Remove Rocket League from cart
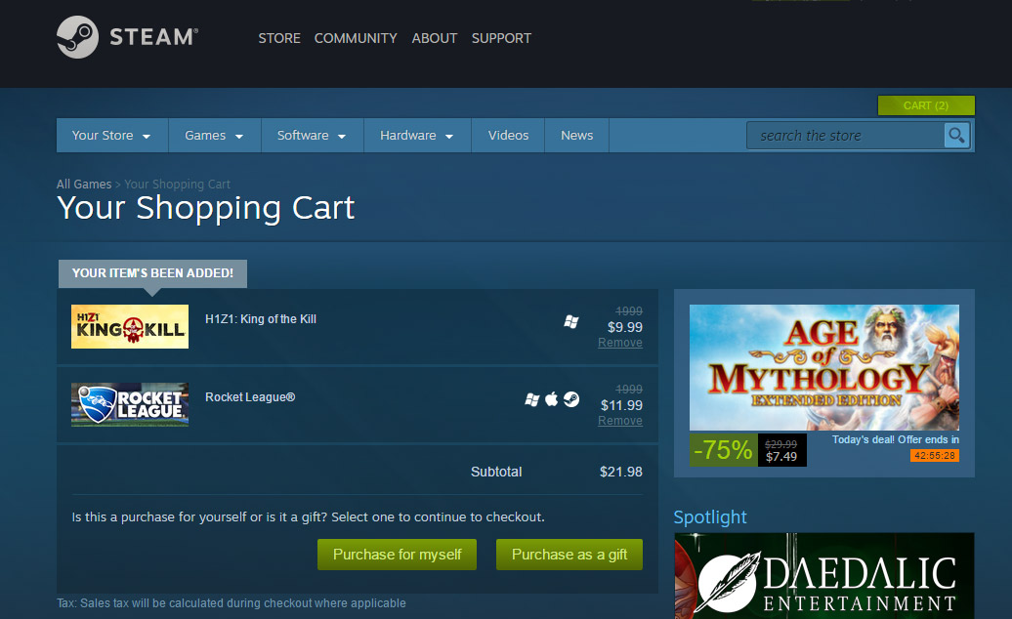This screenshot has height=619, width=1012. tap(620, 421)
